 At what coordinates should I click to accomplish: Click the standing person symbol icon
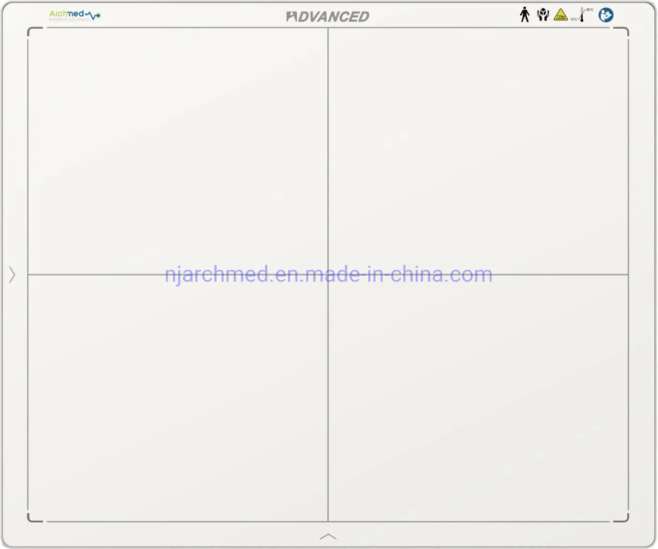tap(524, 15)
